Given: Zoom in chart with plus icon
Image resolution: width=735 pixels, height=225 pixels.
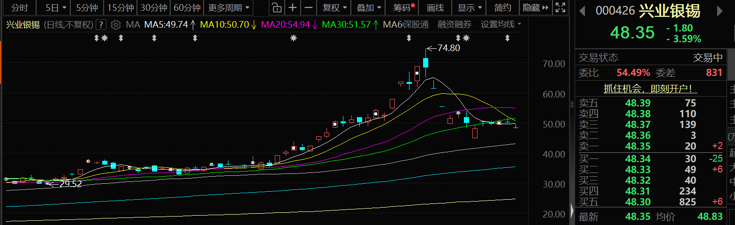Looking at the screenshot, I should (x=293, y=7).
